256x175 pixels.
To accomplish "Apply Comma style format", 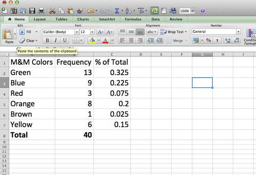I will pyautogui.click(x=217, y=40).
